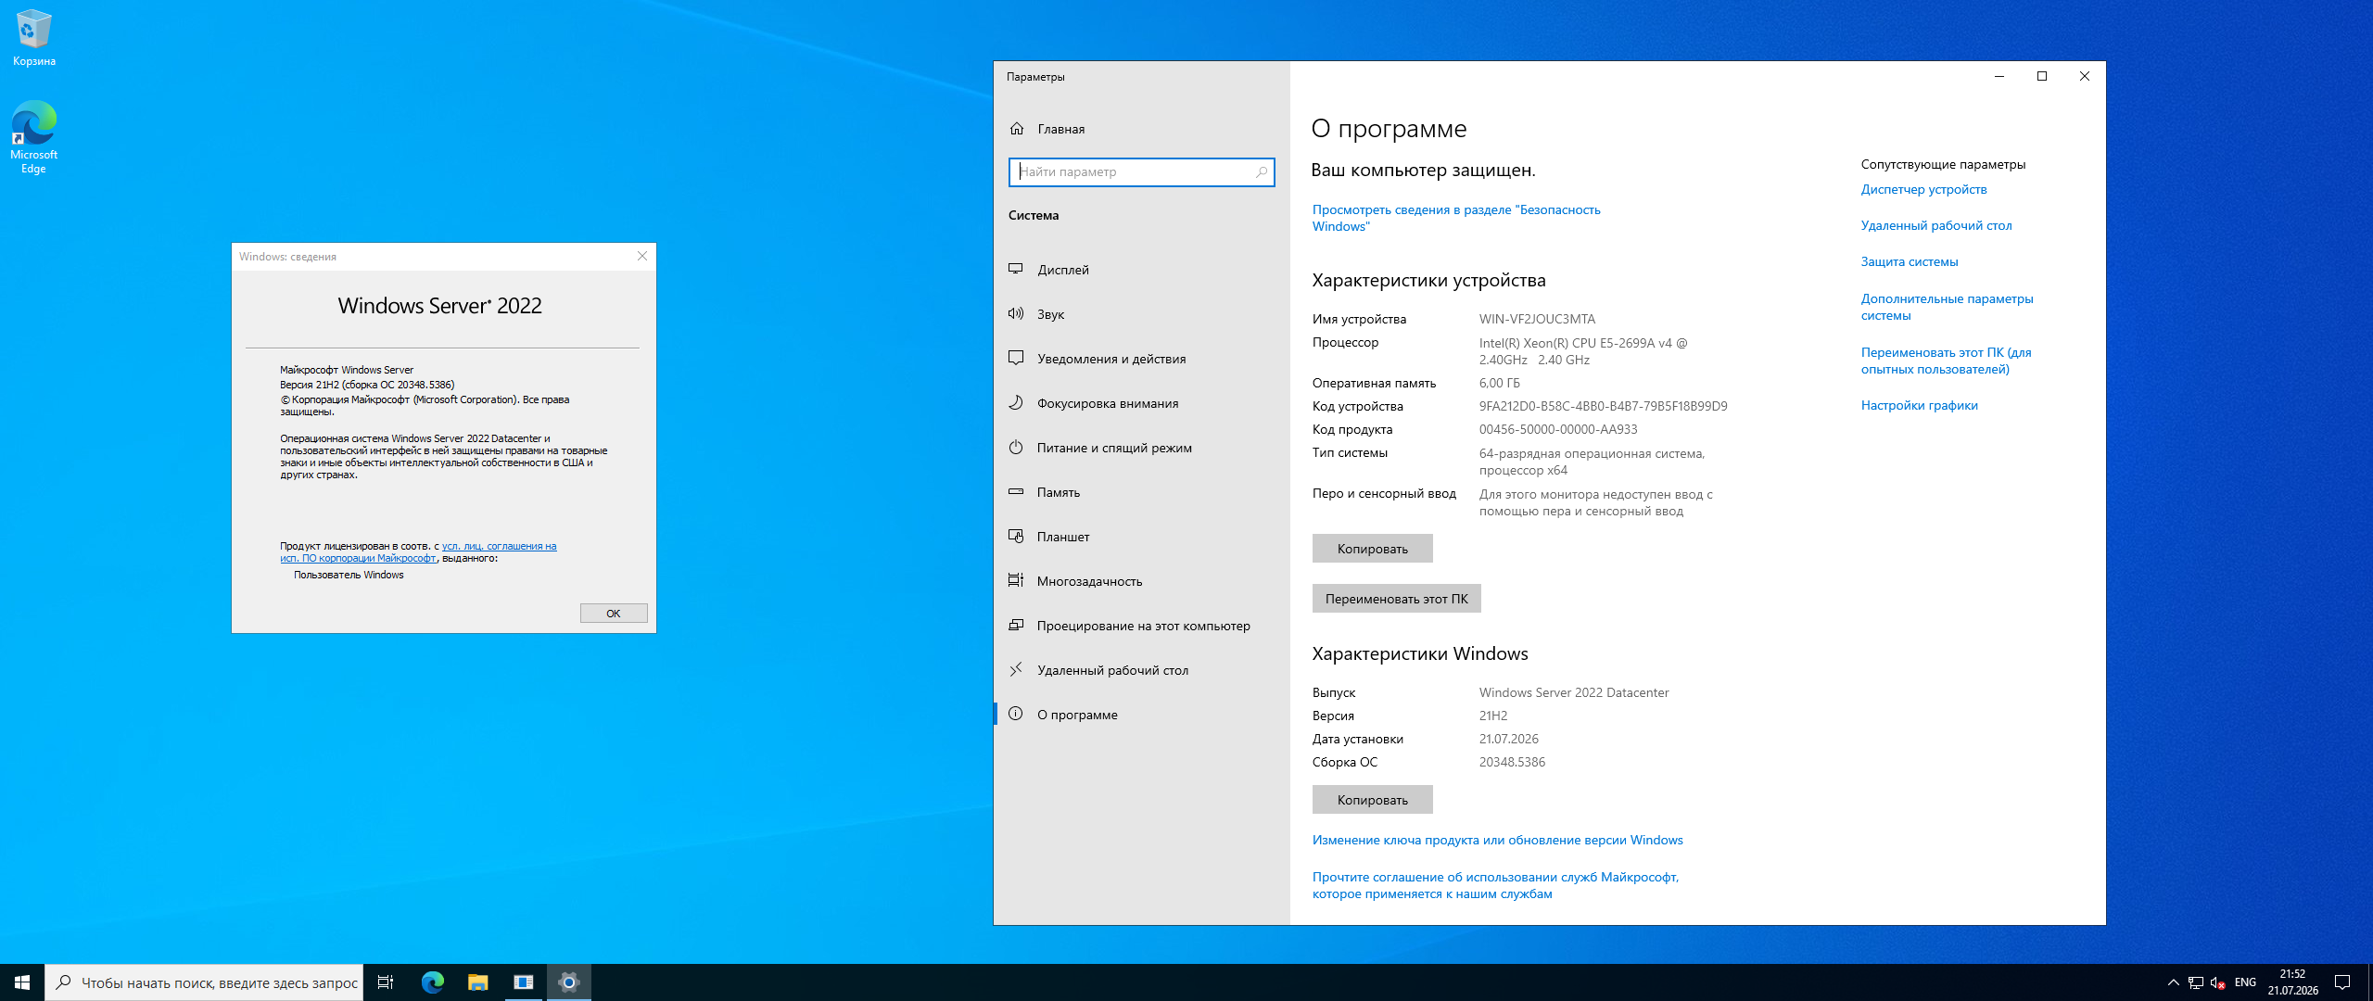The image size is (2373, 1001).
Task: Open the Microsoft services agreement link
Action: click(x=1495, y=885)
